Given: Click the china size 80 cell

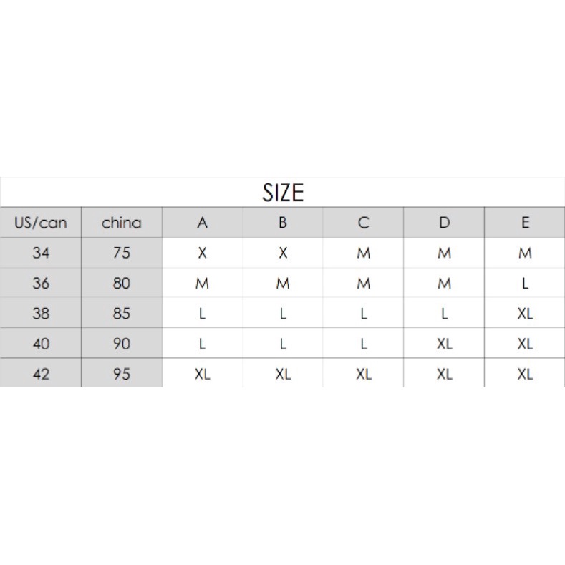Looking at the screenshot, I should pyautogui.click(x=122, y=283).
